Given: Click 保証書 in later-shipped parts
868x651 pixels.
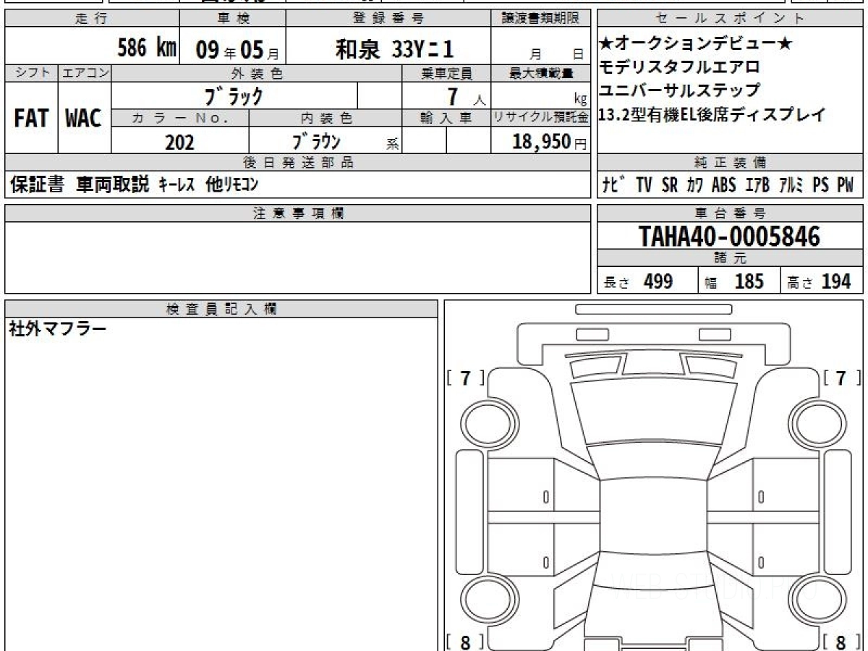Looking at the screenshot, I should pos(37,184).
